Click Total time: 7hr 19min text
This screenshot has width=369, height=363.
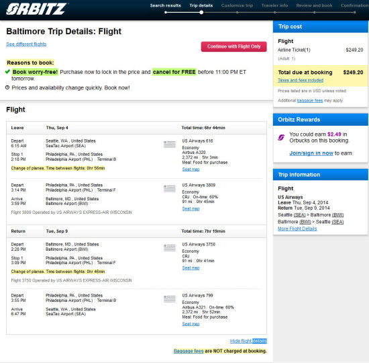203,231
